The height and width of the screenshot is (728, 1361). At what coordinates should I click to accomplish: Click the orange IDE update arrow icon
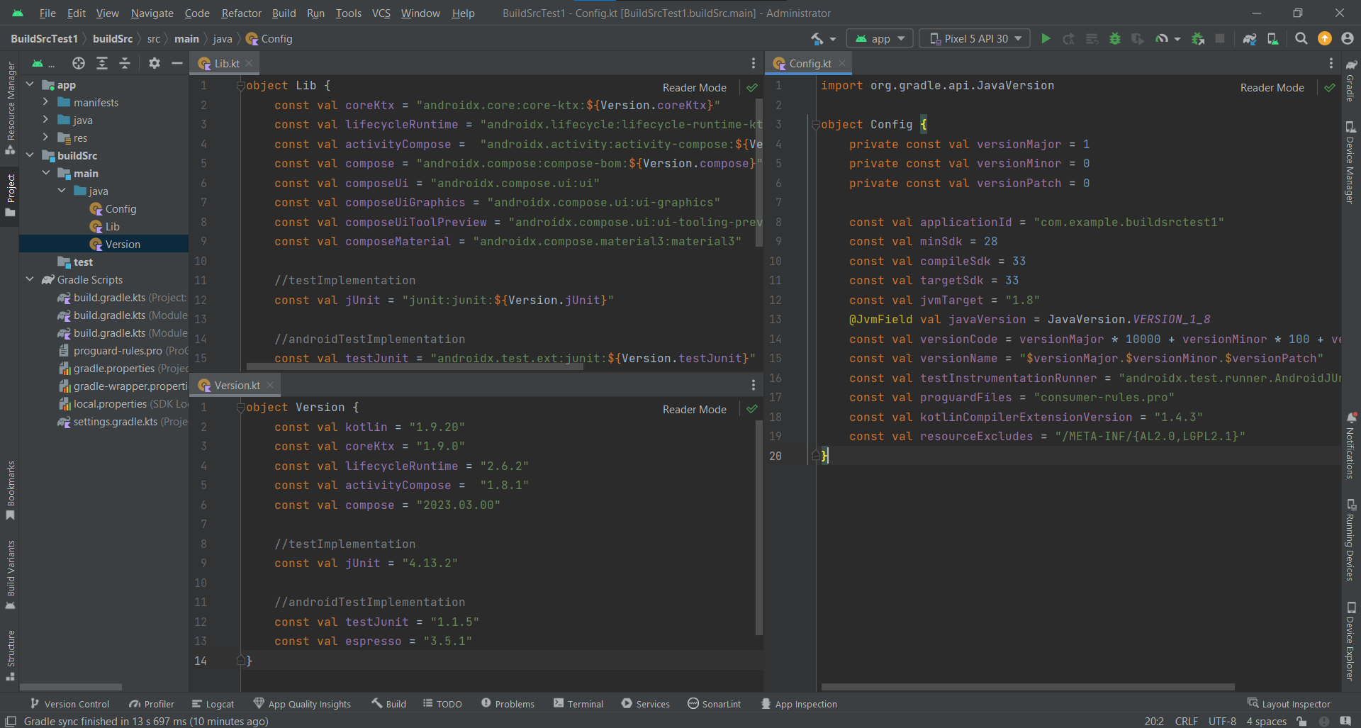[1325, 38]
